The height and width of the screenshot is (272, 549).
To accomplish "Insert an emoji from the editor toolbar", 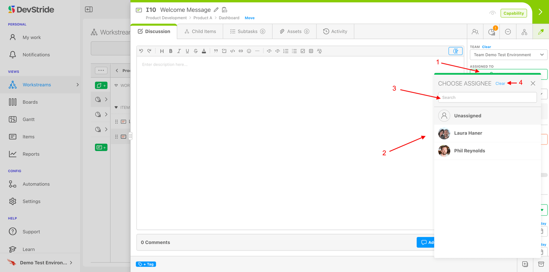I will [x=249, y=51].
